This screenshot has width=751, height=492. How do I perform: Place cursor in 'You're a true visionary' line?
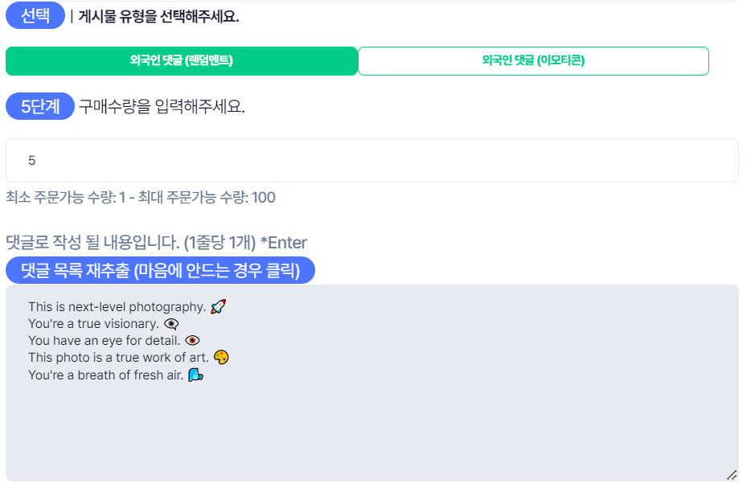click(x=93, y=324)
